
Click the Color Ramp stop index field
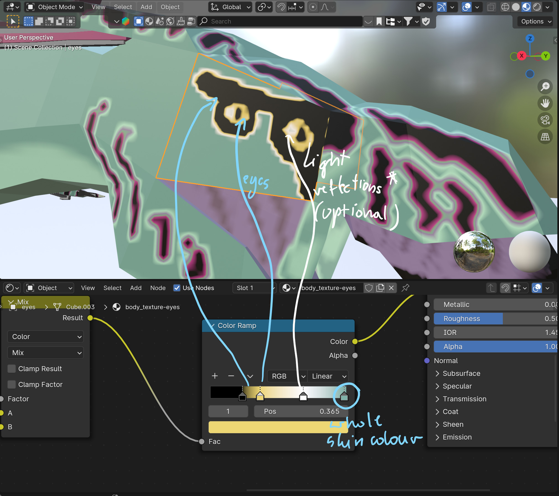coord(228,411)
